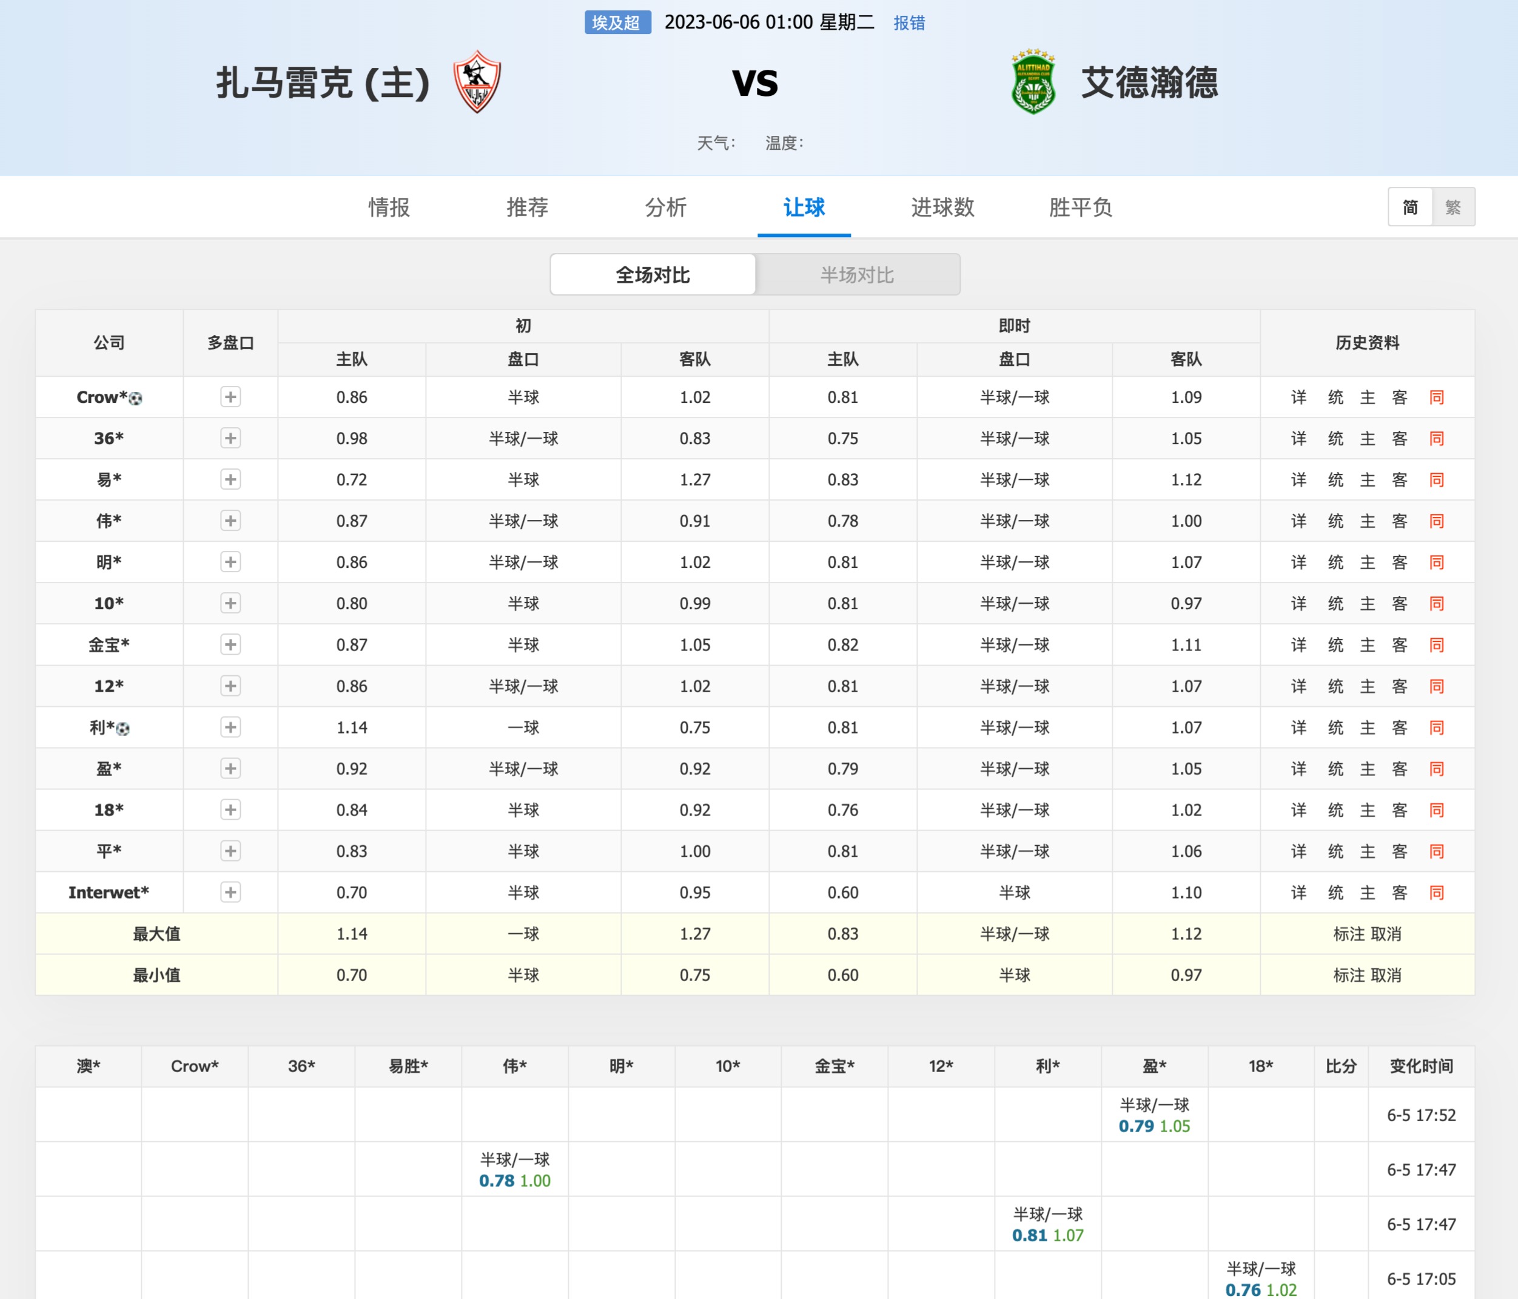Open the red 同 icon in 利* row
The width and height of the screenshot is (1518, 1299).
[1437, 727]
